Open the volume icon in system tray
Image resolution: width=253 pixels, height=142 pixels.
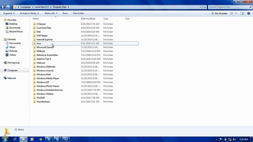click(x=234, y=139)
